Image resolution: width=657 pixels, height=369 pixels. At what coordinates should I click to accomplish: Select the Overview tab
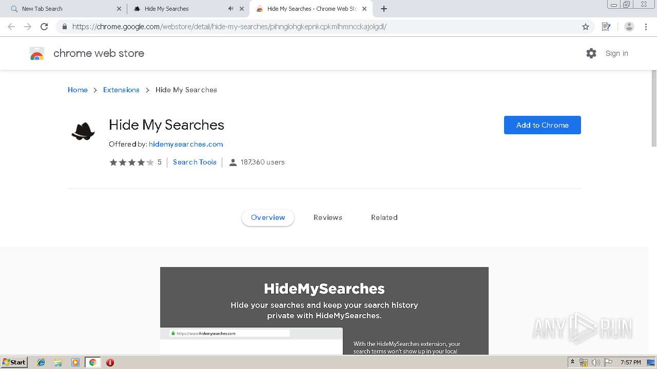[x=268, y=217]
